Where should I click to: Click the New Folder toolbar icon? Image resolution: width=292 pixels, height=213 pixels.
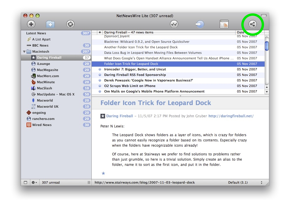pyautogui.click(x=51, y=24)
